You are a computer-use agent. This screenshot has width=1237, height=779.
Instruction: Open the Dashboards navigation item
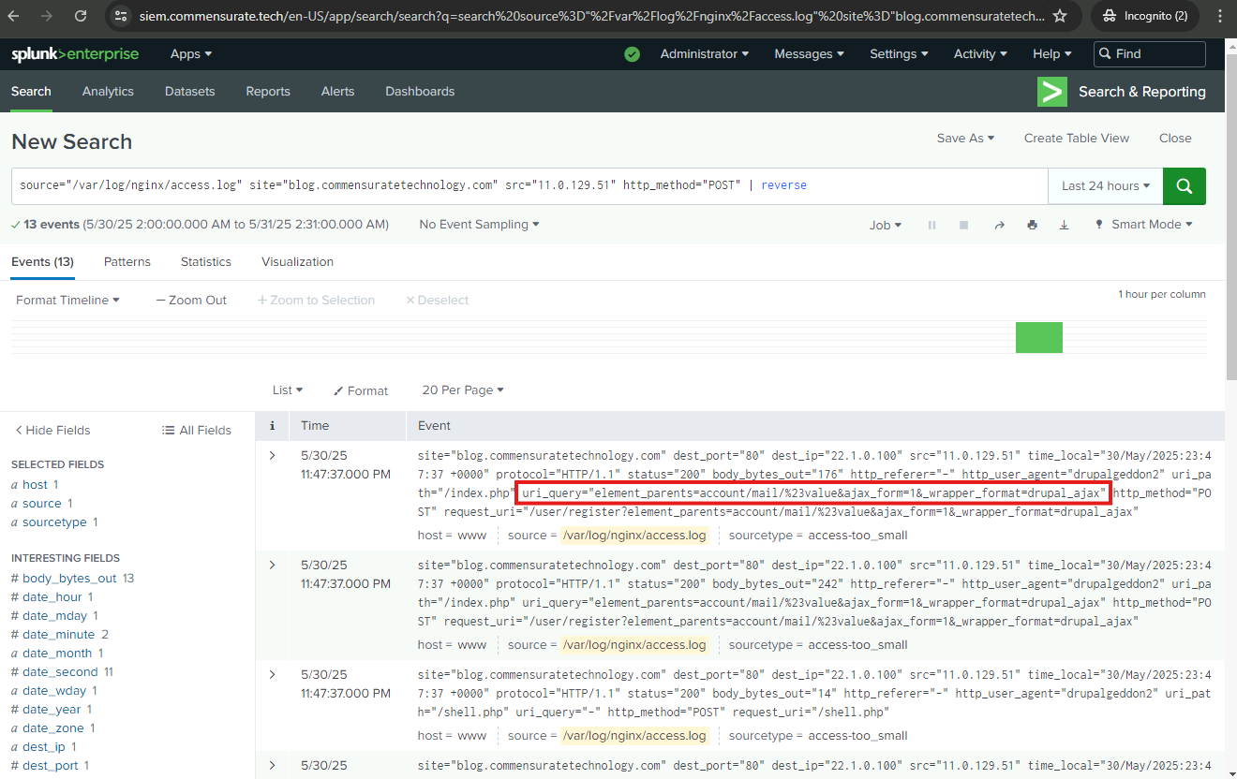coord(420,92)
